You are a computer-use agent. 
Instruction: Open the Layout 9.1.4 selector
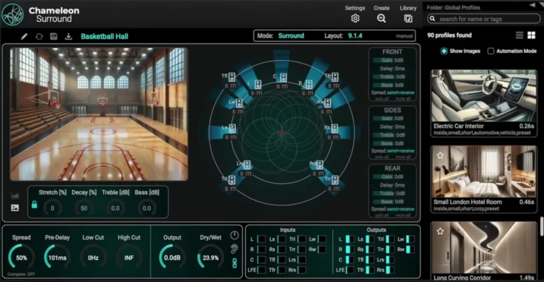356,35
